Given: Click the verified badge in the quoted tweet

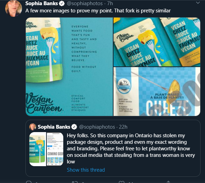Looking at the screenshot, I should [74, 127].
